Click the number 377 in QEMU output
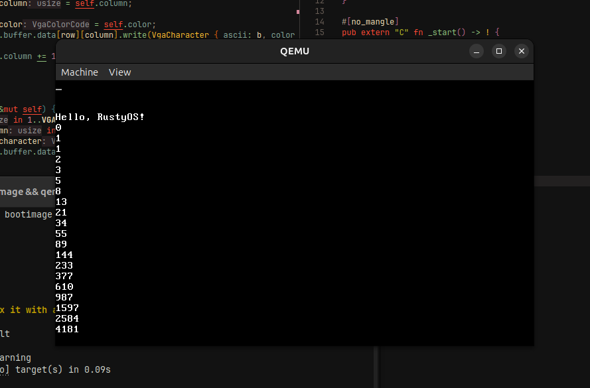 pos(64,276)
